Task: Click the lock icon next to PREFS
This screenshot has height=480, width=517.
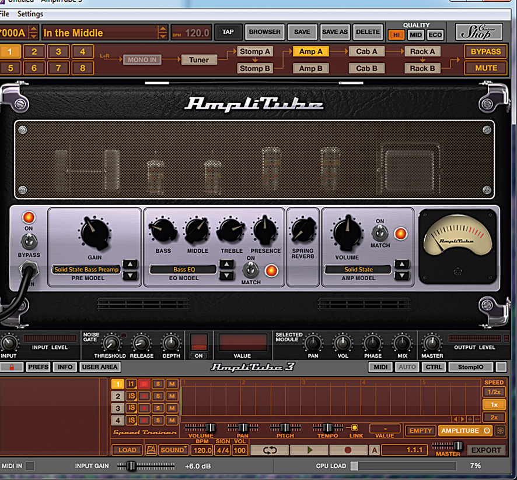Action: tap(12, 367)
